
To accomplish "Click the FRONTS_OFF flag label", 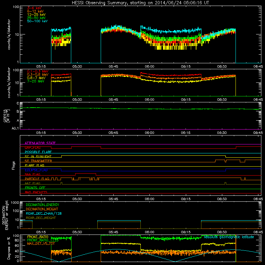I will [x=35, y=187].
